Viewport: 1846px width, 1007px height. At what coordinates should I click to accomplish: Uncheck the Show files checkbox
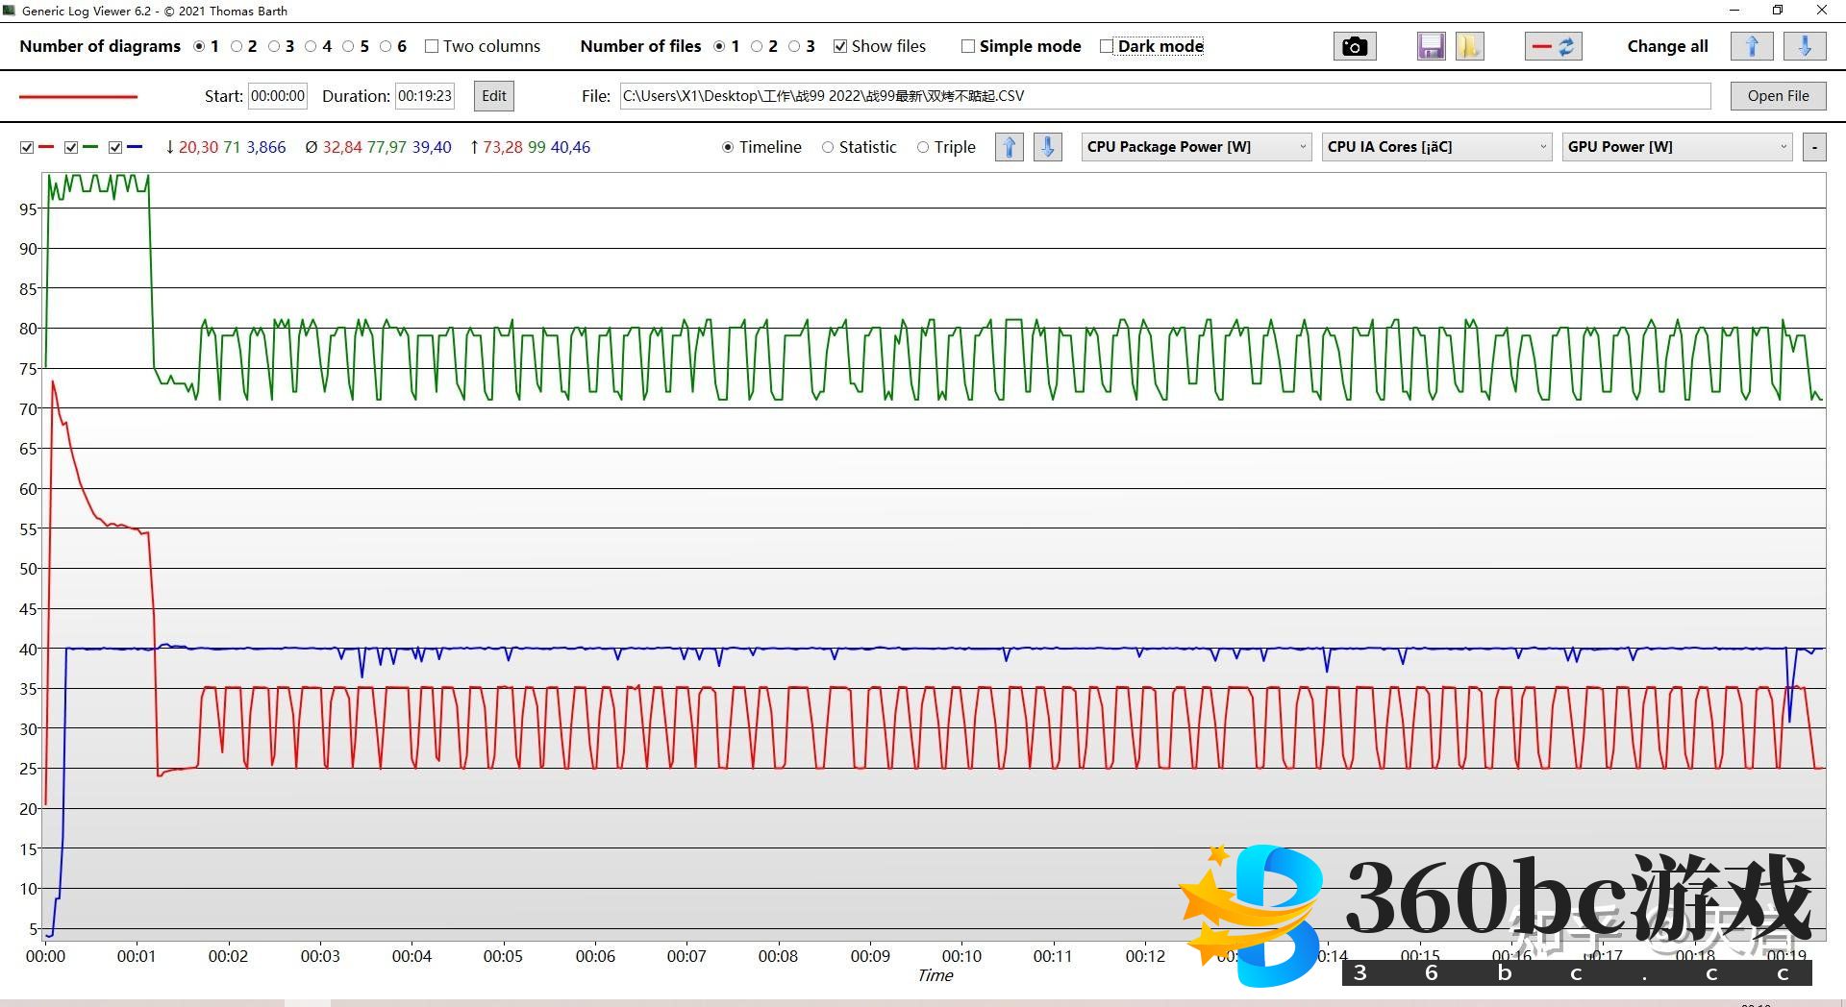tap(840, 46)
